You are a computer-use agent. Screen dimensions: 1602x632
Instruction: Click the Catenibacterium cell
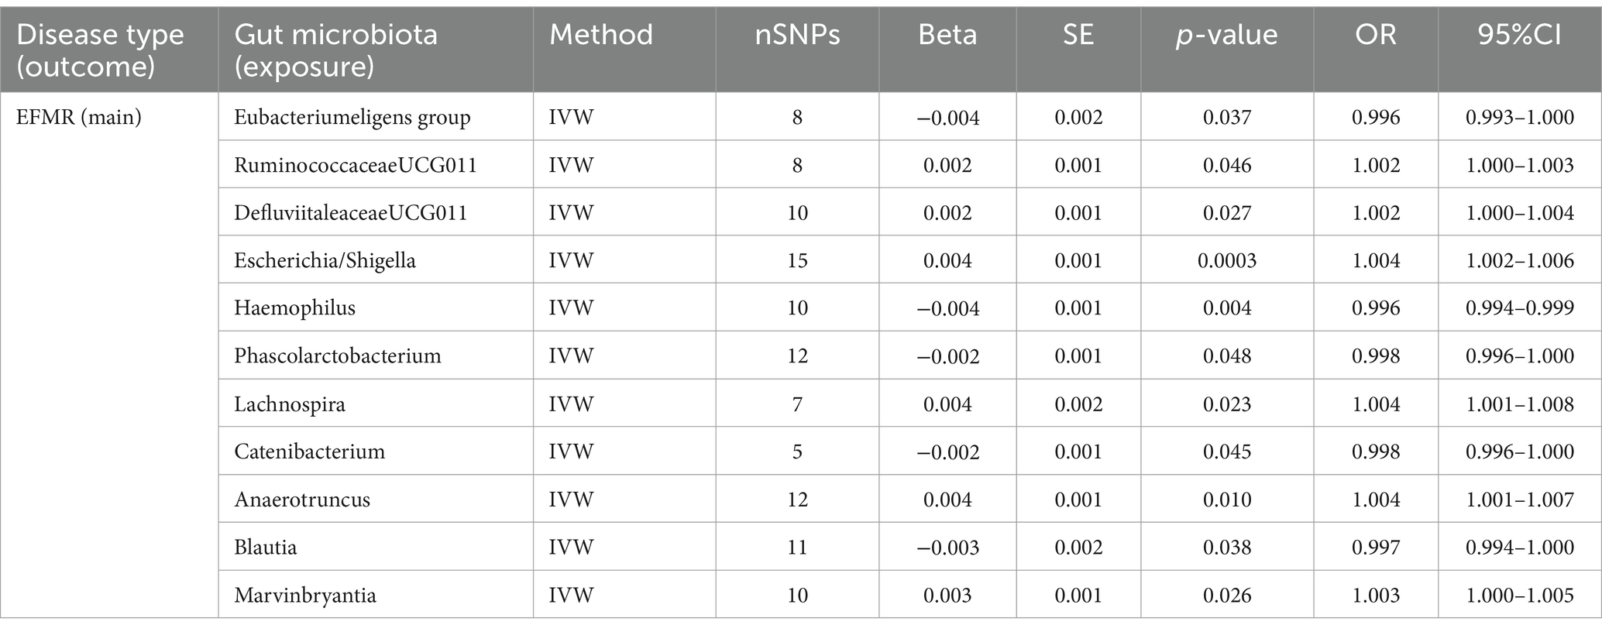310,452
